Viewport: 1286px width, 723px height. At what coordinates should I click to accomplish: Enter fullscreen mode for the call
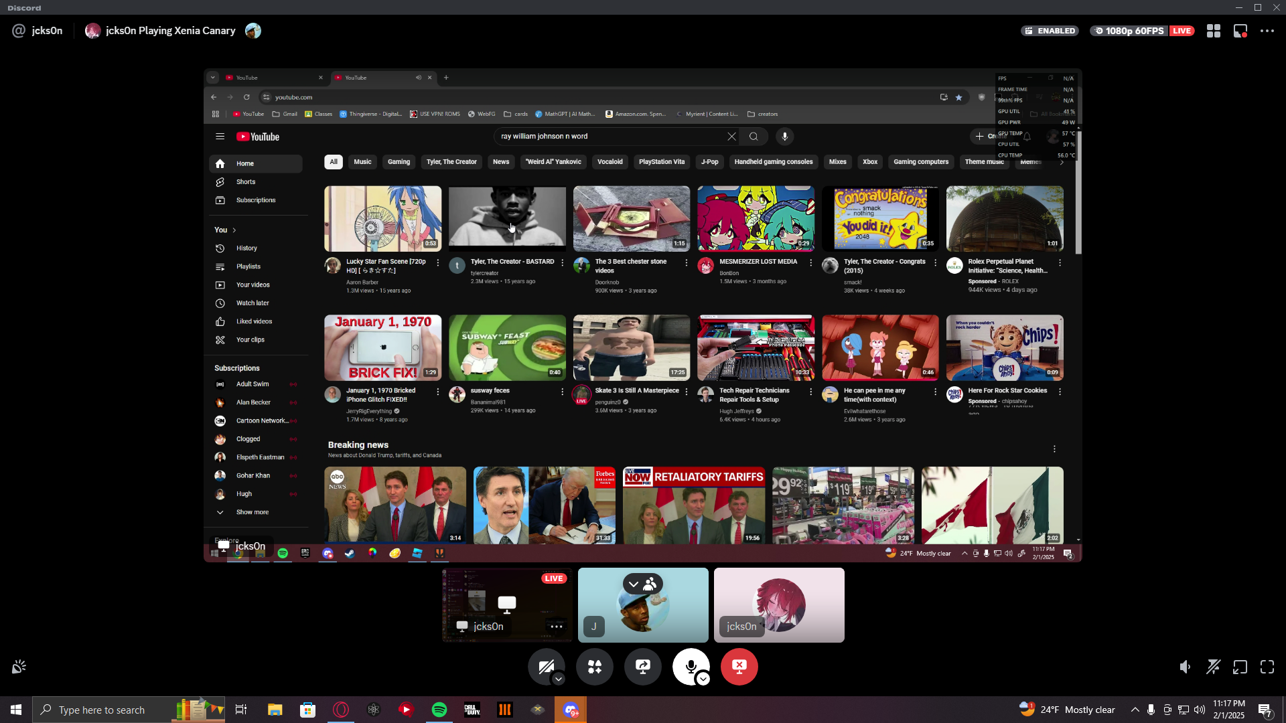coord(1267,667)
